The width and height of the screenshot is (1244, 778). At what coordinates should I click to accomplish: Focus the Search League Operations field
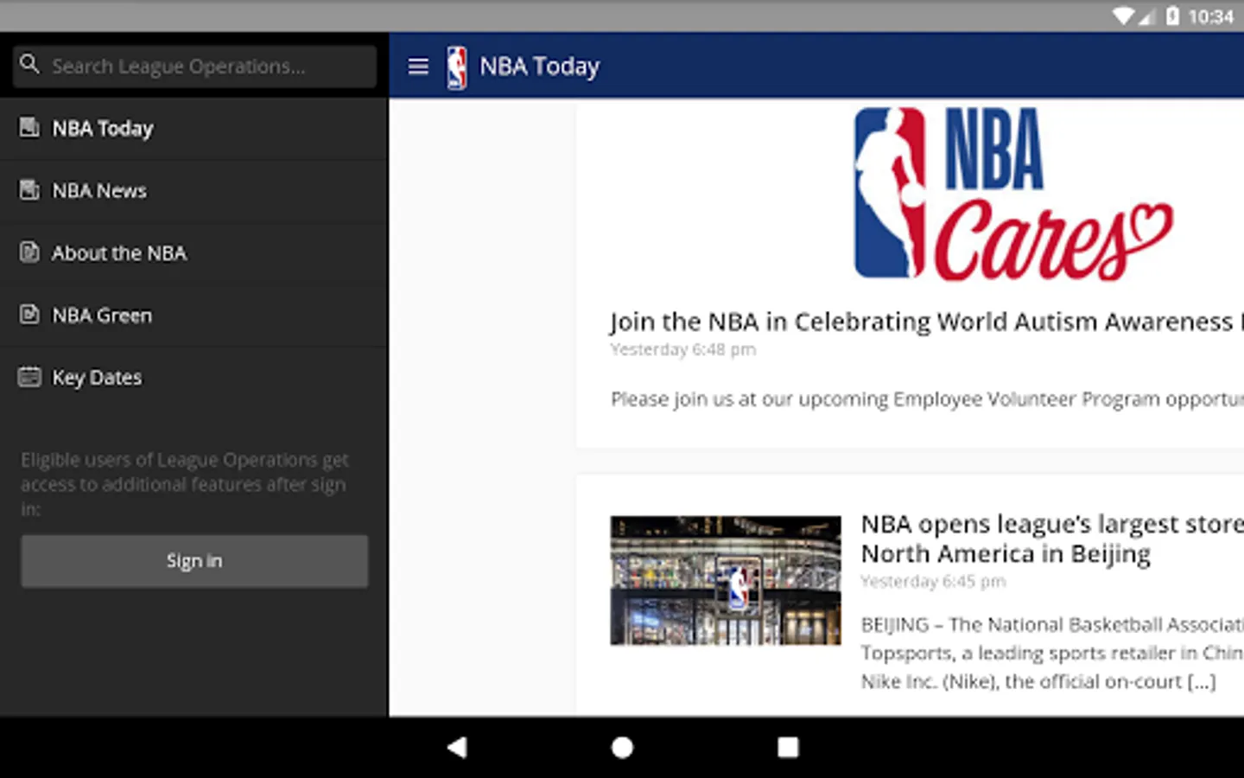coord(194,67)
